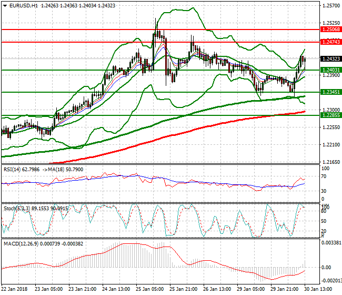Click the 22 Jan 2018 date label
Screen dimensions: 342x295
15,289
